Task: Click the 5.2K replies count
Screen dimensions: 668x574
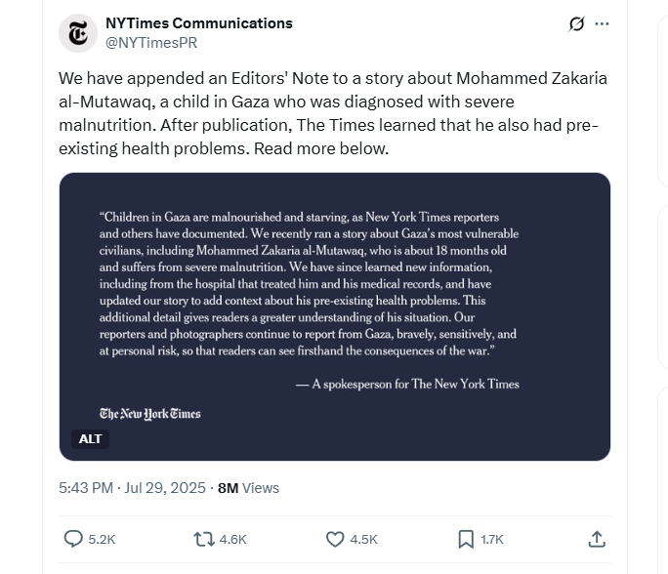Action: pyautogui.click(x=102, y=539)
